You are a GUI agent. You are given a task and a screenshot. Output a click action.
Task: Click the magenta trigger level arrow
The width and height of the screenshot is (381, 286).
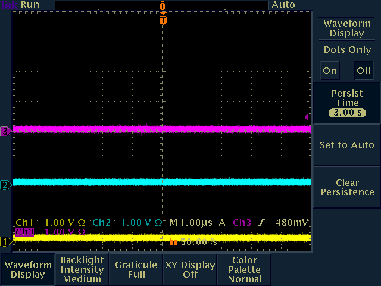(x=307, y=117)
